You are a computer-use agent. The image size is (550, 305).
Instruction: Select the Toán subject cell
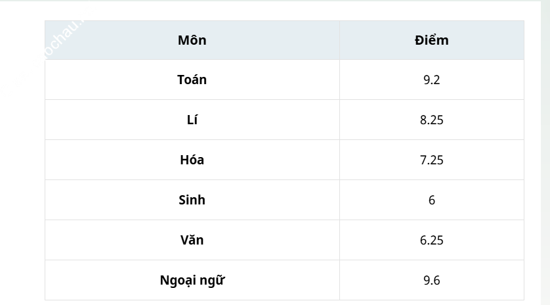click(x=192, y=80)
